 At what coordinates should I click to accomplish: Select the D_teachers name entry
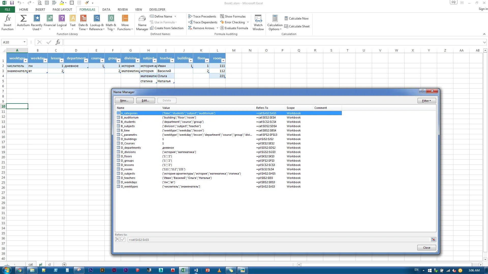128,178
